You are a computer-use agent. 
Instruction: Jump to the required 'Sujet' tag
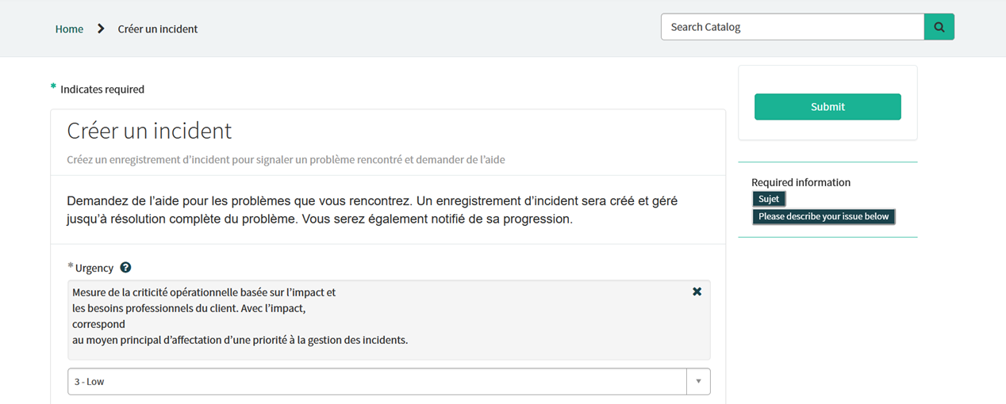[x=769, y=199]
